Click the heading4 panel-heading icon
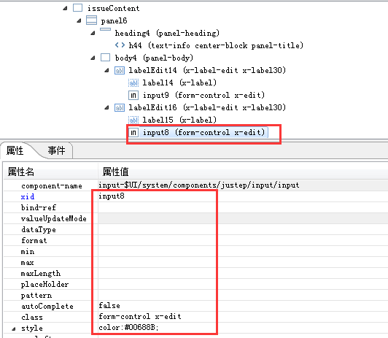 (x=106, y=29)
